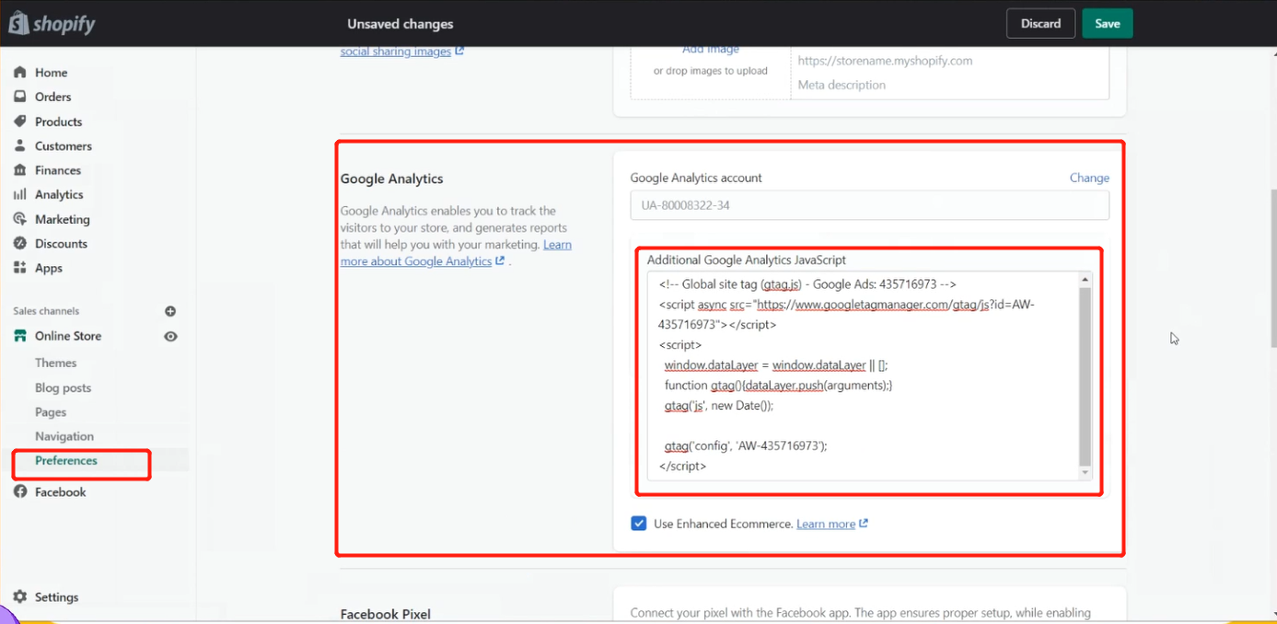Click the Shopify logo
This screenshot has width=1277, height=624.
click(x=52, y=23)
